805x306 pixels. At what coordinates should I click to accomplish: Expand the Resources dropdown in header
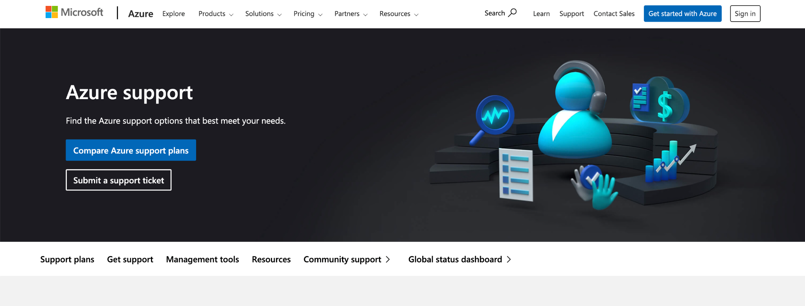[399, 14]
